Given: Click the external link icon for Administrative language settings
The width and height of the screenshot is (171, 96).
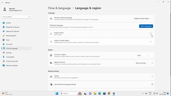Looking at the screenshot, I should 152,84.
